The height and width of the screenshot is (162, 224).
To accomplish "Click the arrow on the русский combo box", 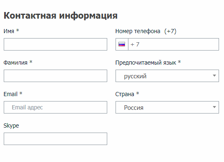I will (214, 76).
